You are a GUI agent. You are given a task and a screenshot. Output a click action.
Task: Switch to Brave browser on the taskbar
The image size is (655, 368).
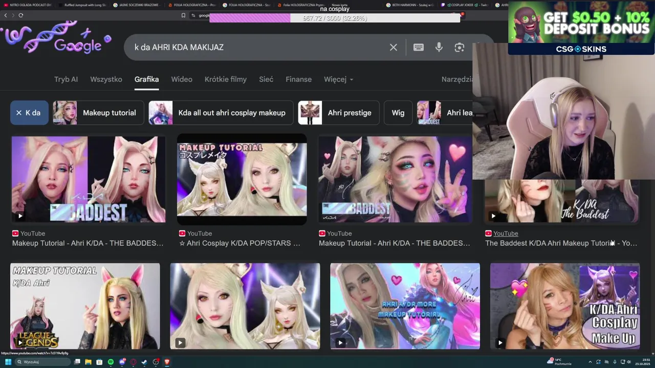pyautogui.click(x=167, y=362)
